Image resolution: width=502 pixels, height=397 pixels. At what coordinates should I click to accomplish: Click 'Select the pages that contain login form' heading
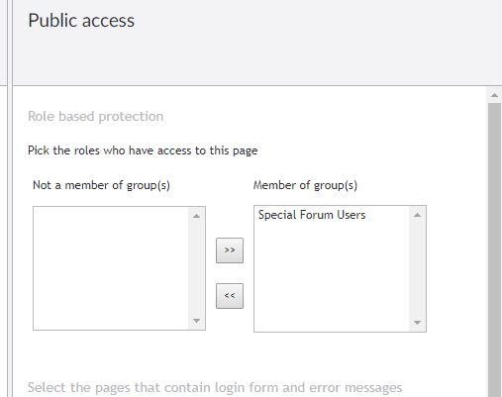pos(215,387)
